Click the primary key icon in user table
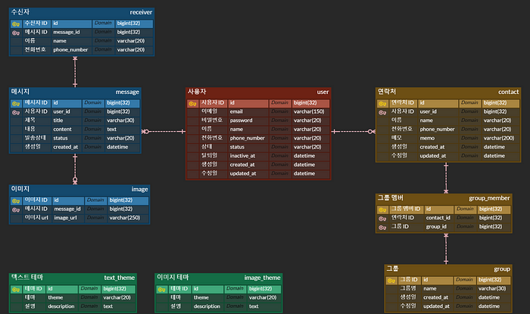Image resolution: width=530 pixels, height=314 pixels. pos(192,103)
